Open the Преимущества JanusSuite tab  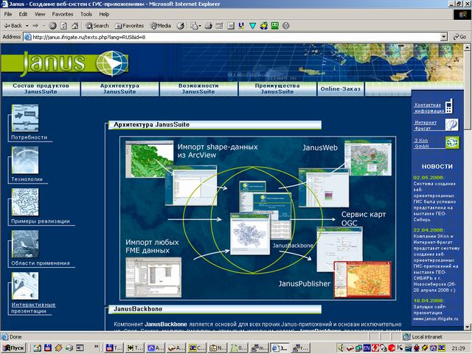click(277, 88)
